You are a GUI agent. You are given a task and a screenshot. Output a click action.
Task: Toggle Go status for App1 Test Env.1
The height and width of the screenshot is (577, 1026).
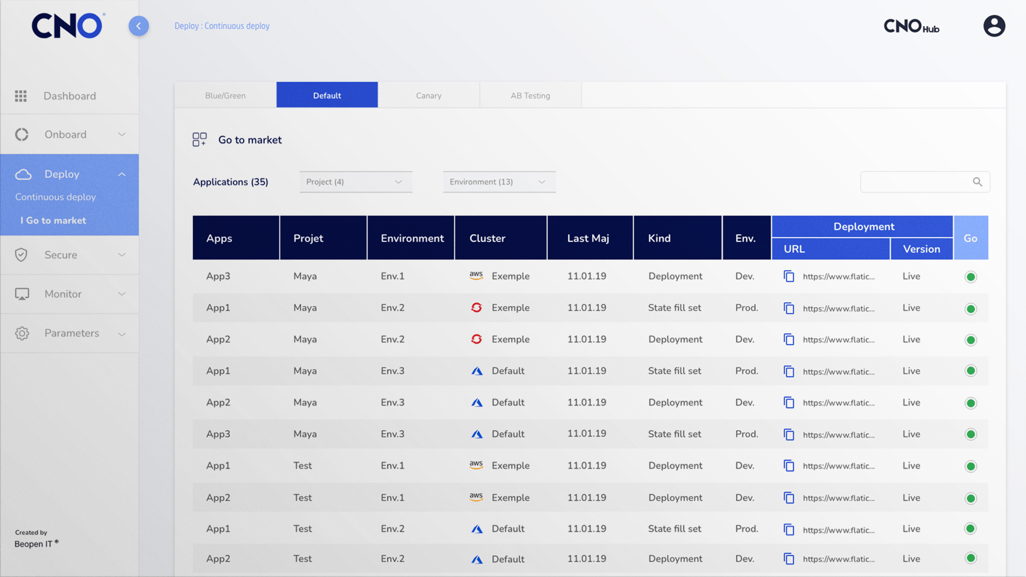(970, 466)
